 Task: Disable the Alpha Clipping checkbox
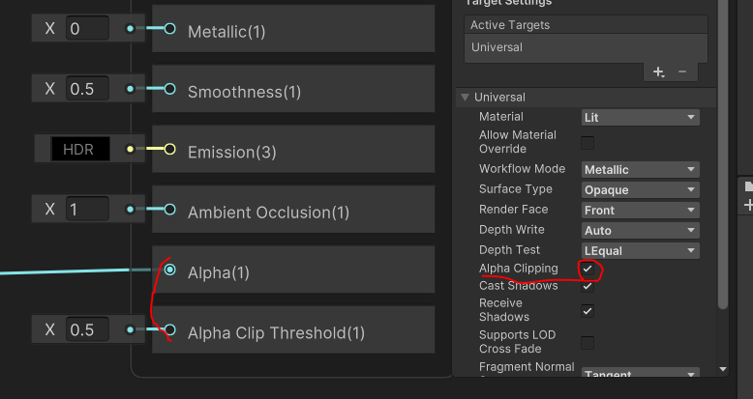587,269
